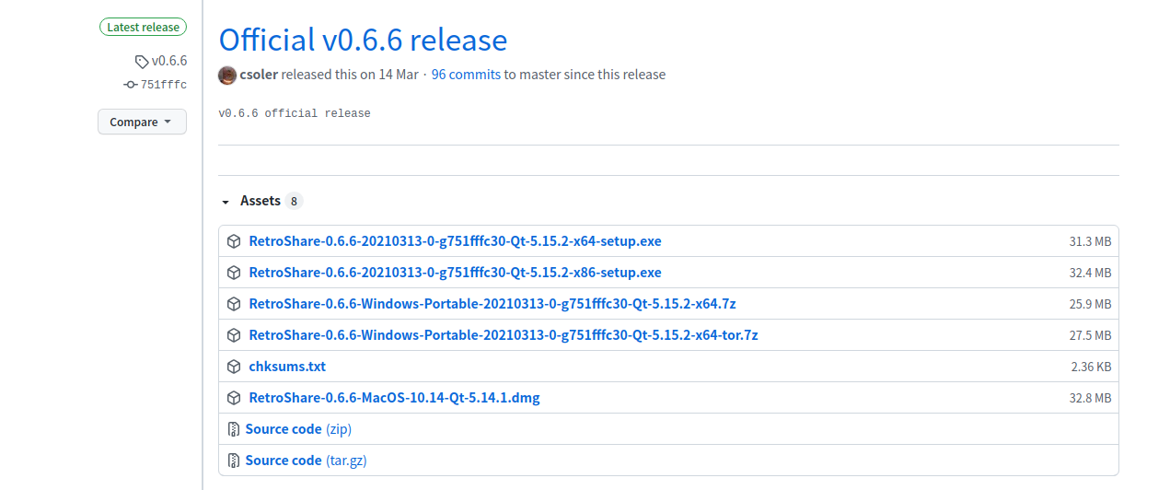Click the Latest release badge

[144, 28]
